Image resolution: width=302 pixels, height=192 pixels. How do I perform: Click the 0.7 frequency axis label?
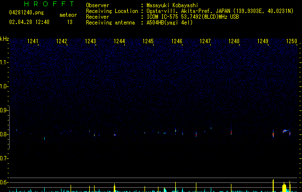coord(4,158)
